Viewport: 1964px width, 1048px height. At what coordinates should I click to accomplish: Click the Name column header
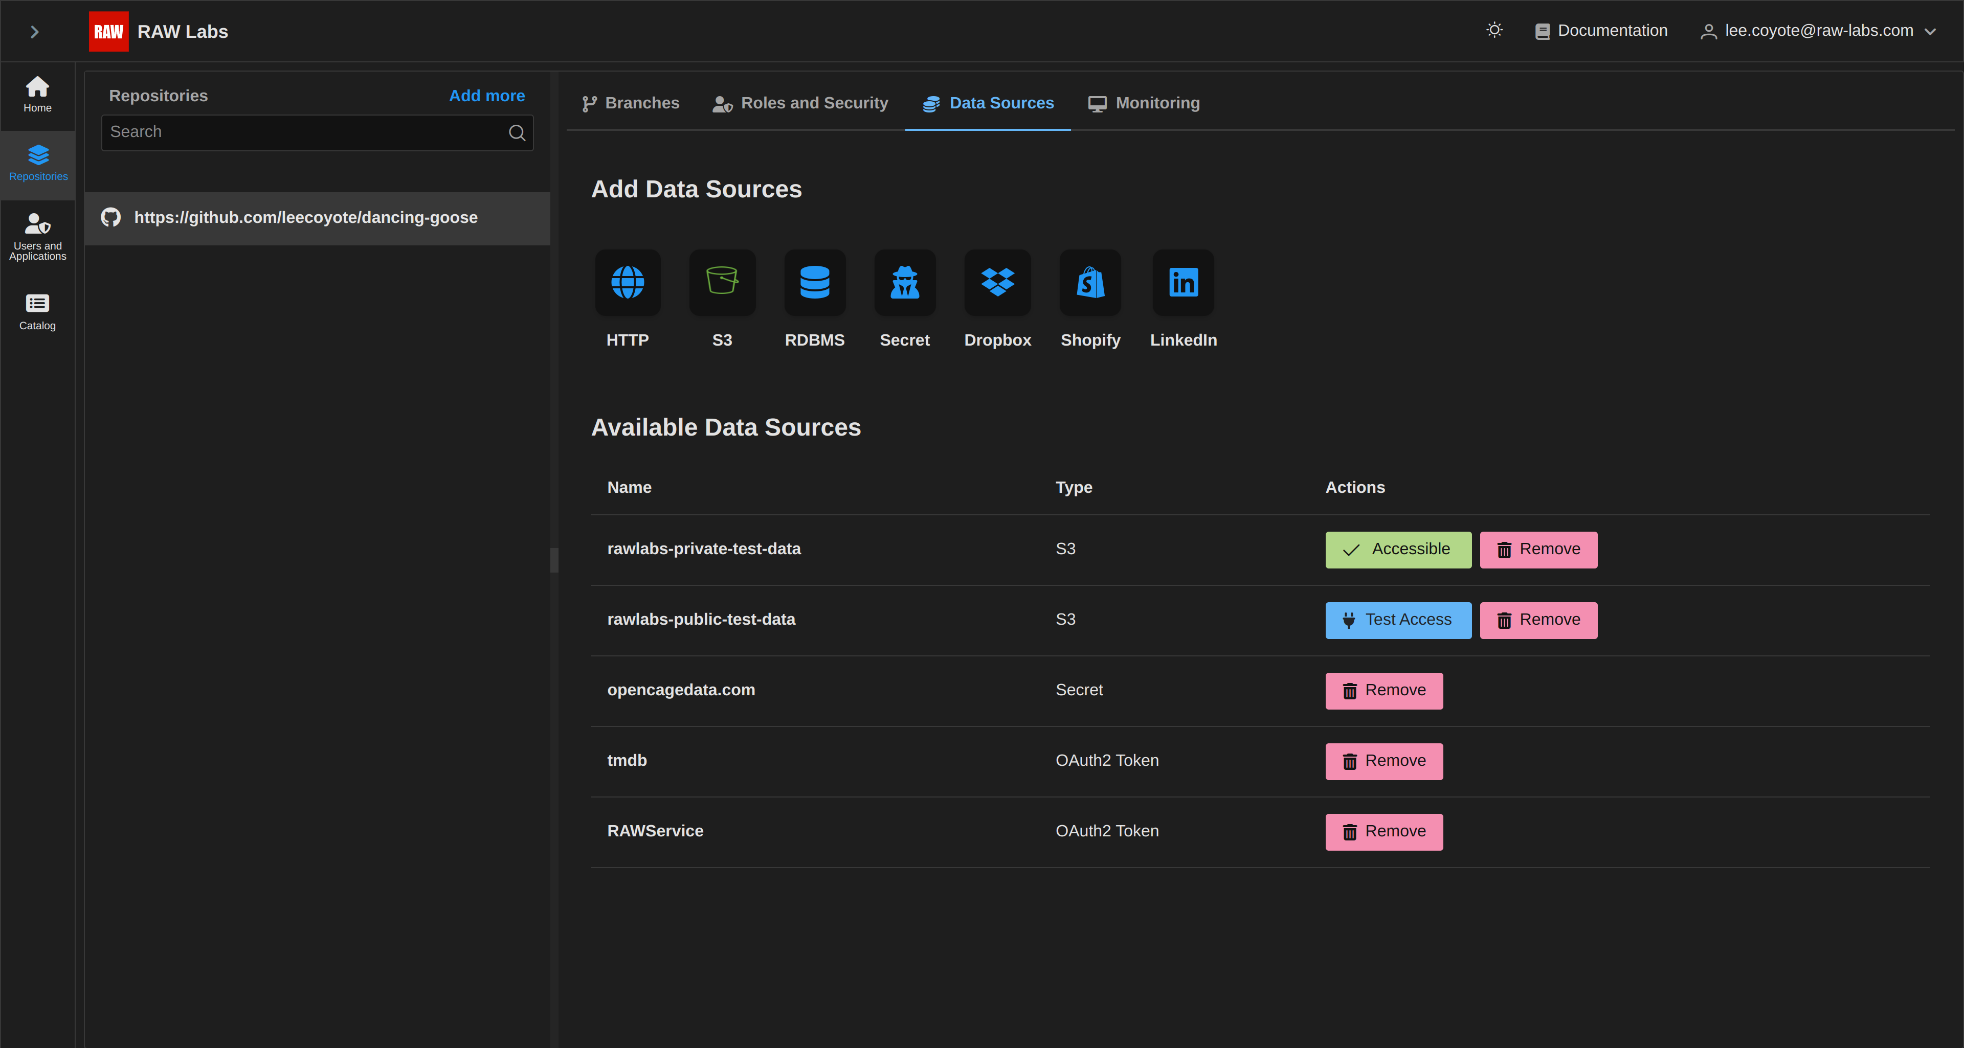click(x=629, y=488)
